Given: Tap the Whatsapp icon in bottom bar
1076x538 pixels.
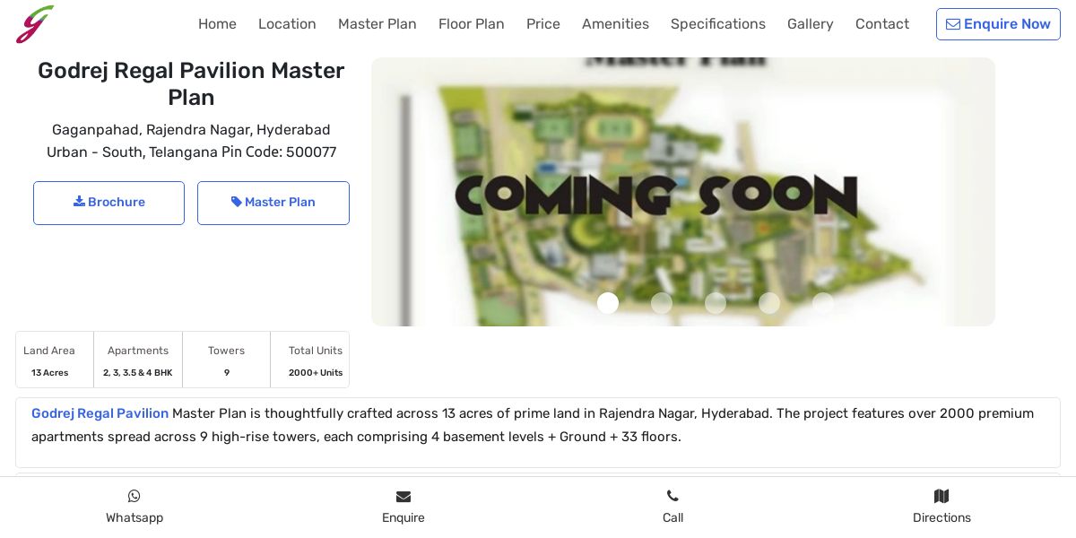Looking at the screenshot, I should click(134, 496).
